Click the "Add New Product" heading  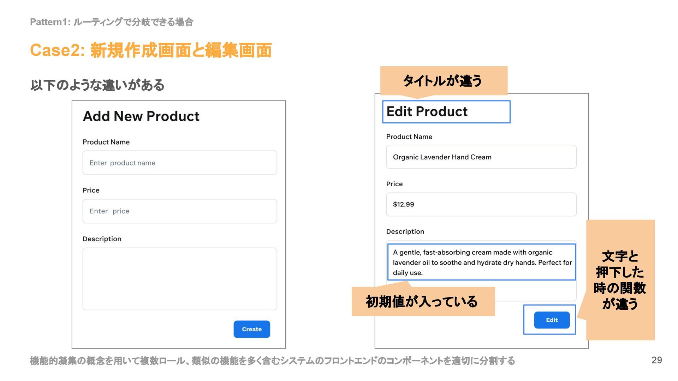point(141,116)
